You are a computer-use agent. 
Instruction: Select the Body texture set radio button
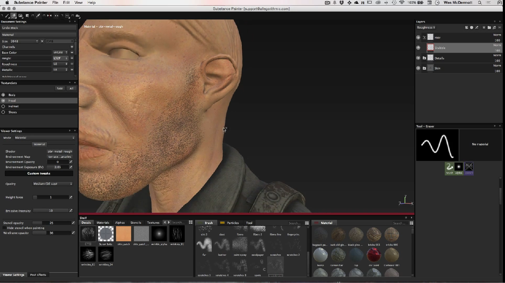pyautogui.click(x=3, y=95)
